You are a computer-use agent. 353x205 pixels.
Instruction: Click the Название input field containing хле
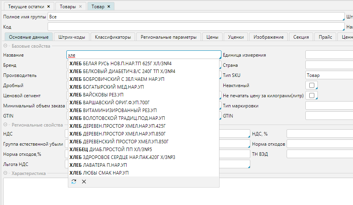pos(144,55)
